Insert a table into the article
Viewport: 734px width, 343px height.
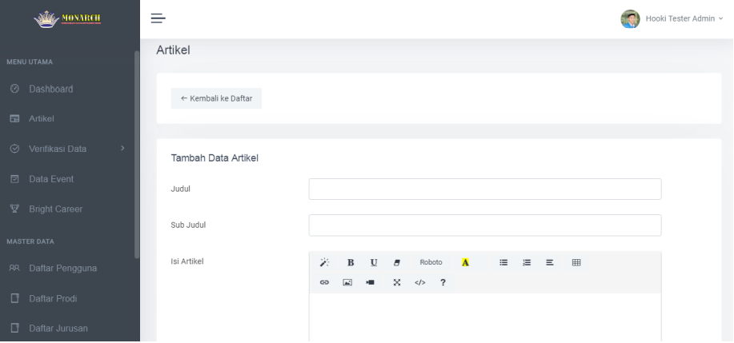pyautogui.click(x=576, y=262)
